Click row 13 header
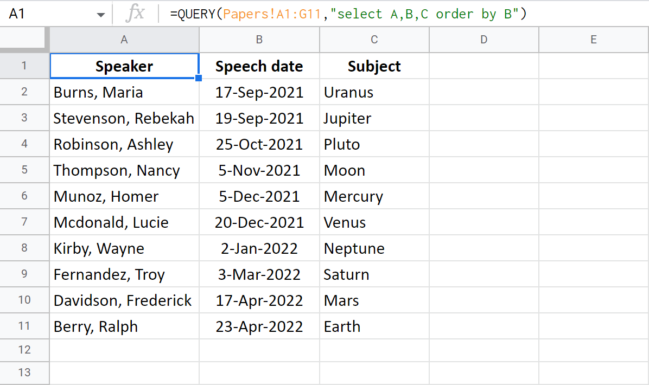The width and height of the screenshot is (649, 385). (x=24, y=373)
